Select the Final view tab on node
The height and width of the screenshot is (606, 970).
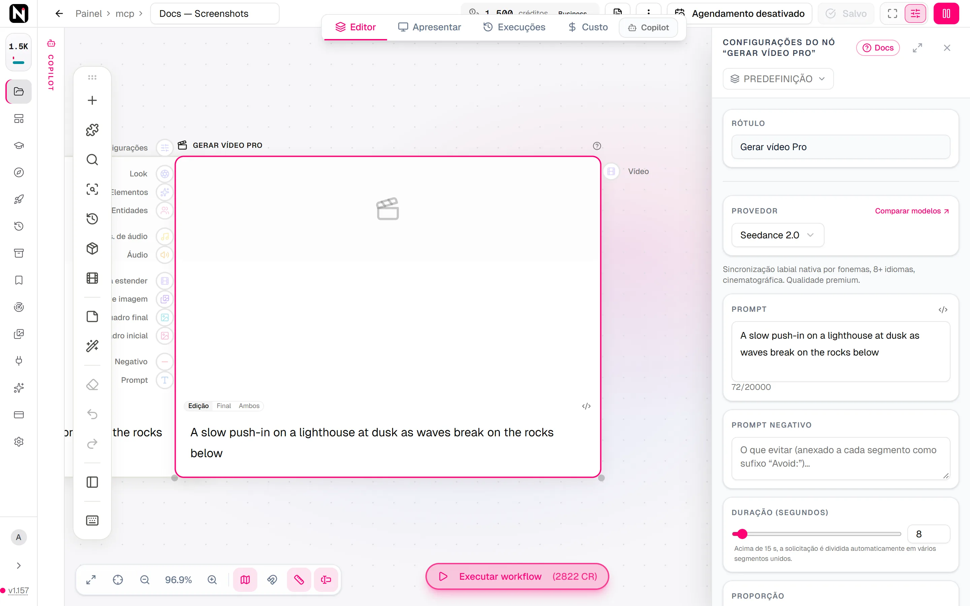tap(224, 406)
